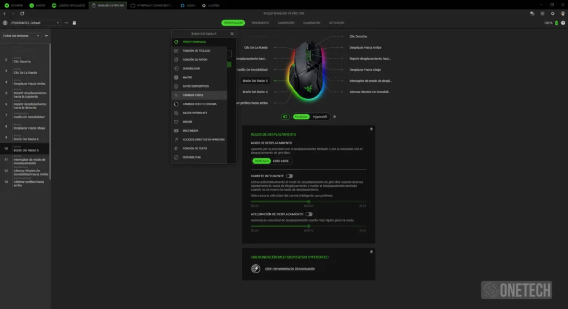Adjust the Carrete Inteligente speed slider
This screenshot has height=309, width=568.
tap(308, 202)
